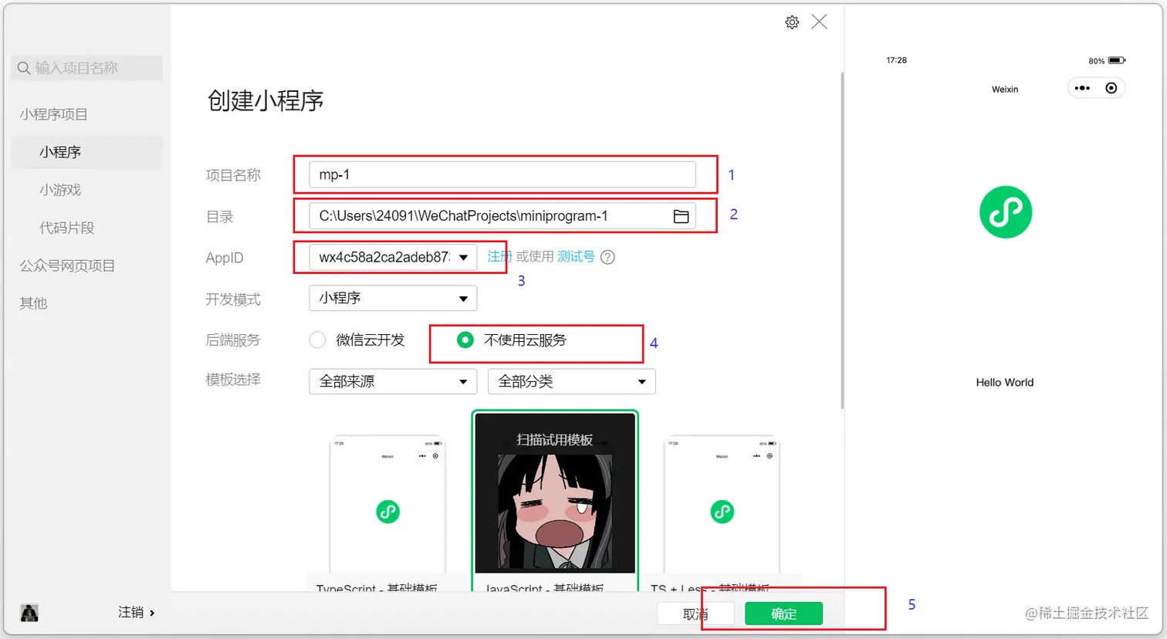Select the 微信云开发 radio option
The image size is (1167, 639).
click(317, 340)
